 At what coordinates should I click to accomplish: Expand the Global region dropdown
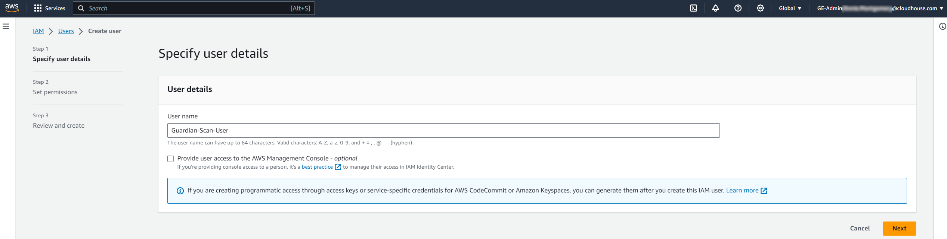pos(790,8)
